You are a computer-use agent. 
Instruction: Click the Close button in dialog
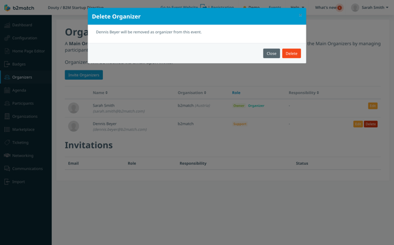tap(271, 53)
